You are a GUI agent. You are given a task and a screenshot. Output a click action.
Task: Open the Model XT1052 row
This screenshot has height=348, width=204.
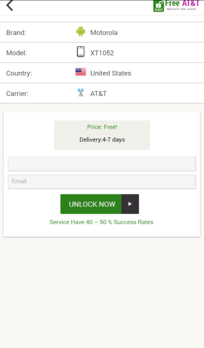pos(102,53)
